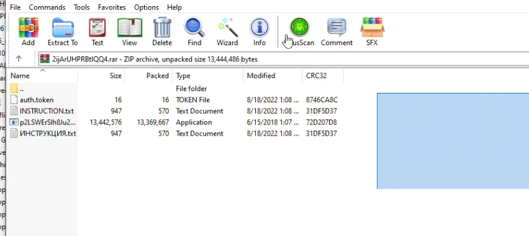Click the 13,369,667 packed value
Viewport: 529px width, 236px height.
click(x=153, y=122)
